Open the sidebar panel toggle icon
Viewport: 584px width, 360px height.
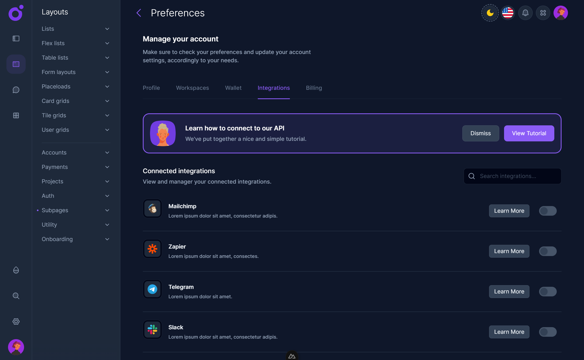[x=16, y=38]
